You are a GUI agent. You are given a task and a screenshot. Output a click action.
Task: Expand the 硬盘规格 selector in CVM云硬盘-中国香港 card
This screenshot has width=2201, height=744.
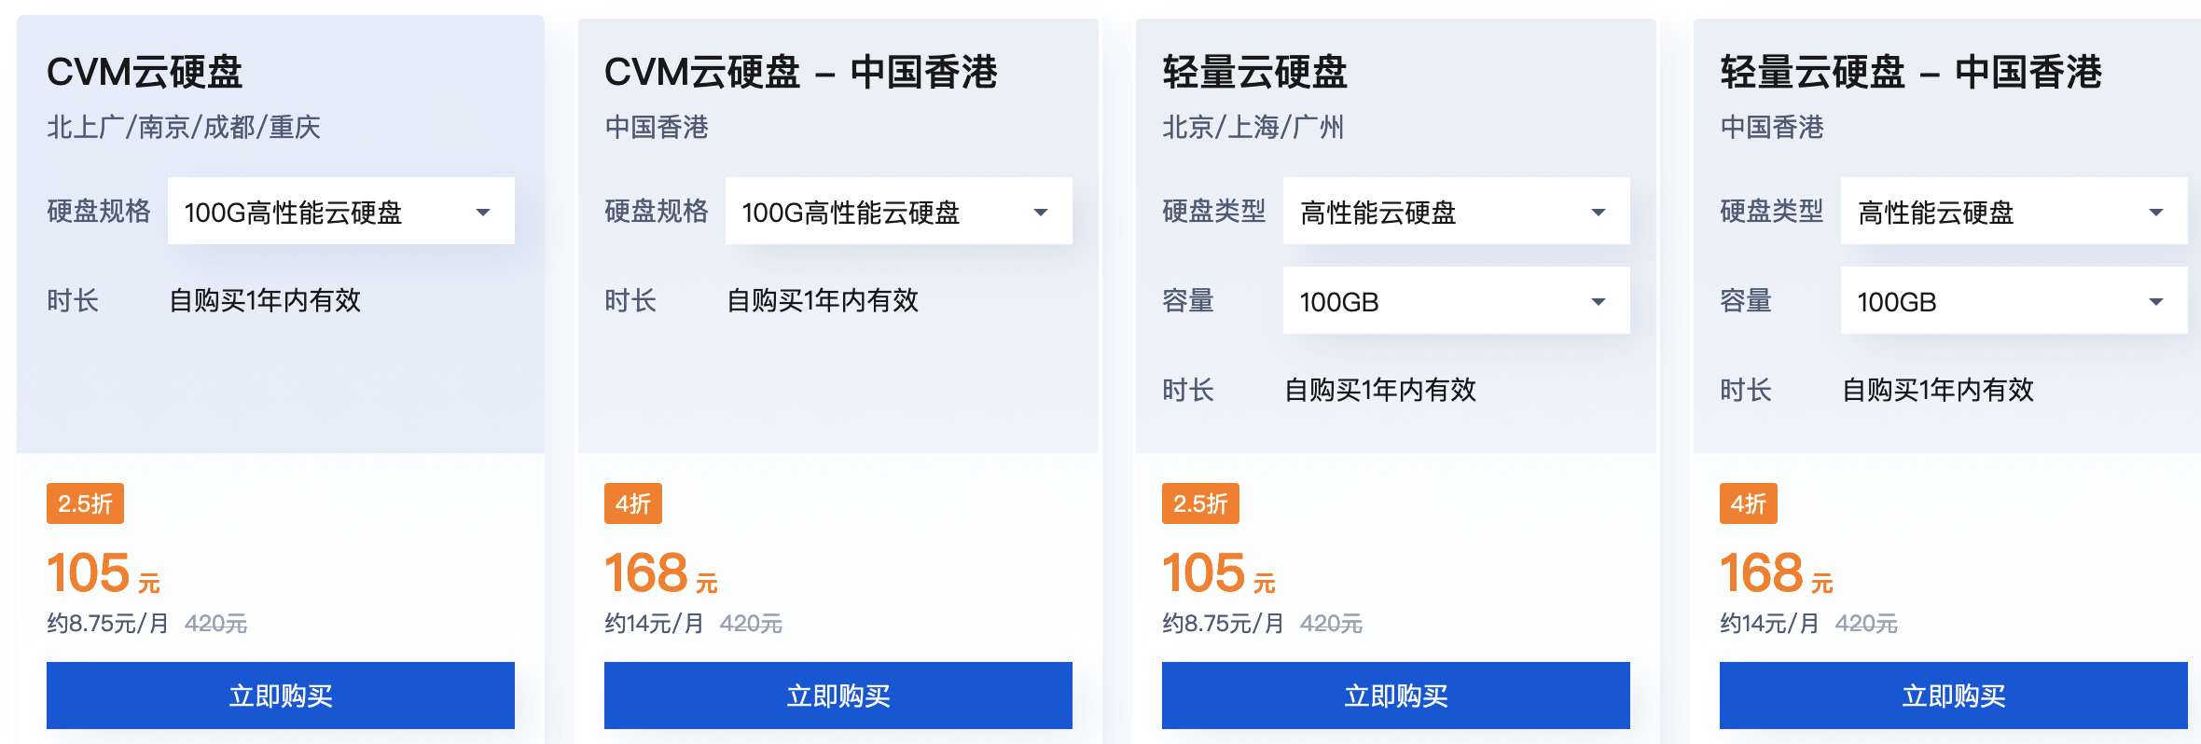click(897, 211)
